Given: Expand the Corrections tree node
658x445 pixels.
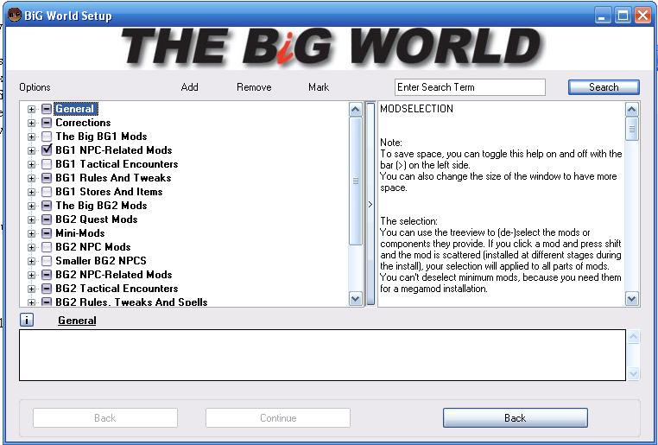Looking at the screenshot, I should pos(31,123).
